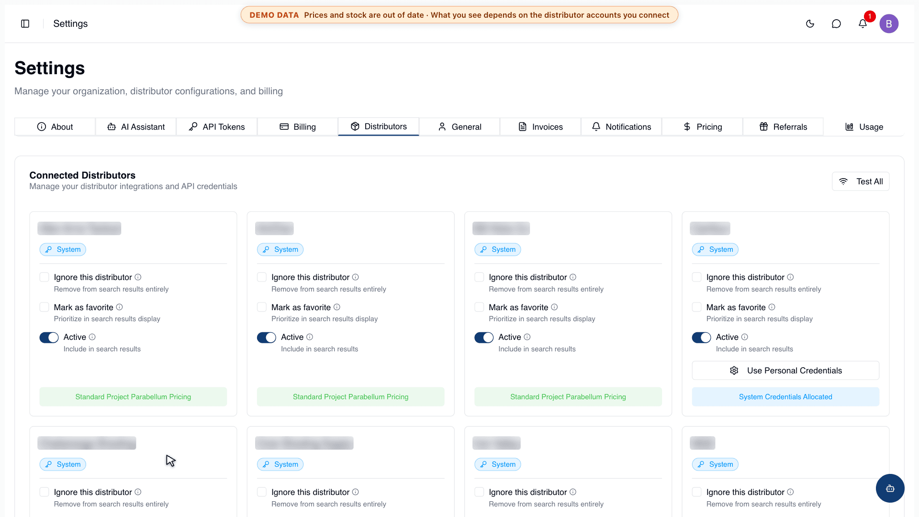Click the DEMO DATA notice banner
The width and height of the screenshot is (919, 517).
[459, 15]
